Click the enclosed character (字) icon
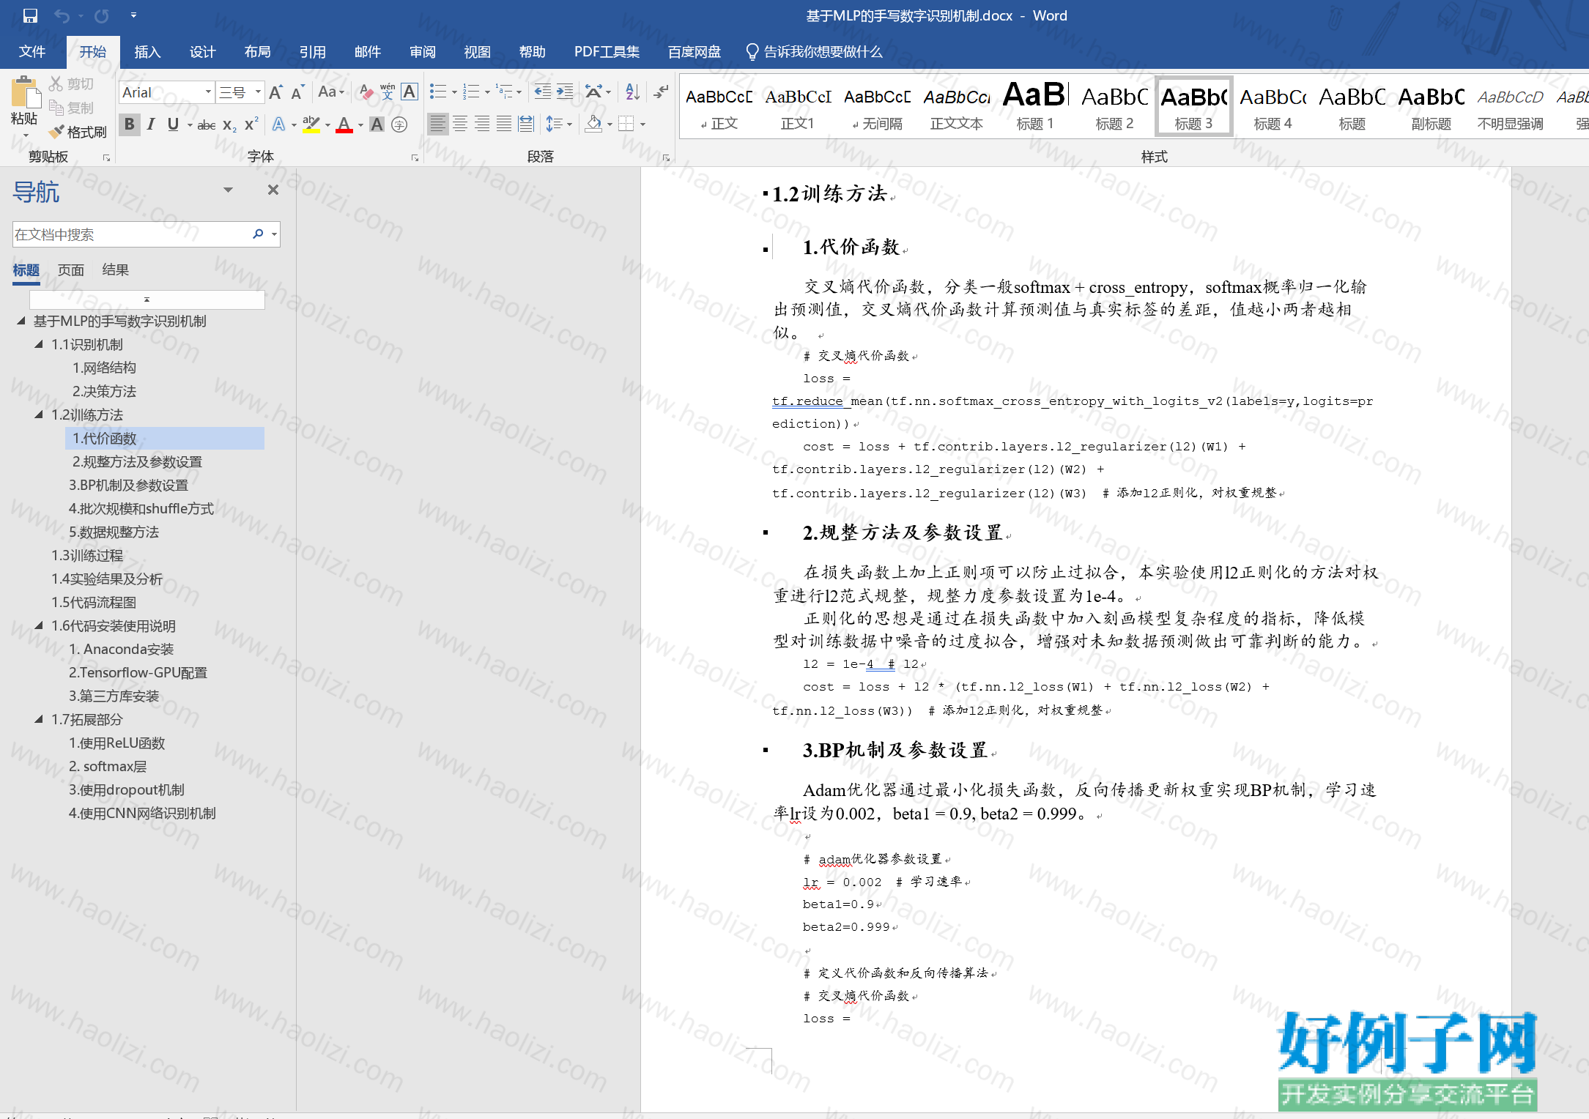1589x1119 pixels. (x=399, y=124)
